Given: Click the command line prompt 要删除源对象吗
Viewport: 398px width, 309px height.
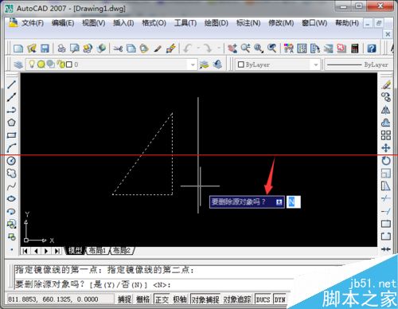Looking at the screenshot, I should [49, 284].
